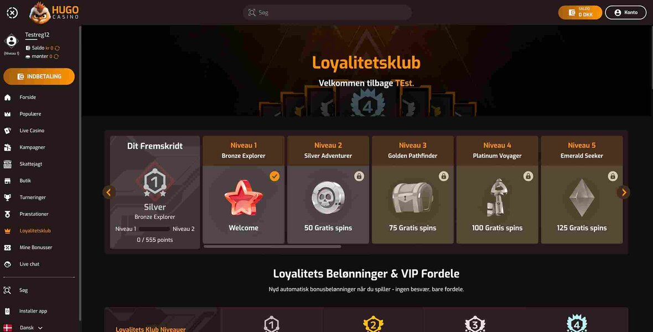Go back in carousel with left arrow
Image resolution: width=653 pixels, height=332 pixels.
pos(109,193)
